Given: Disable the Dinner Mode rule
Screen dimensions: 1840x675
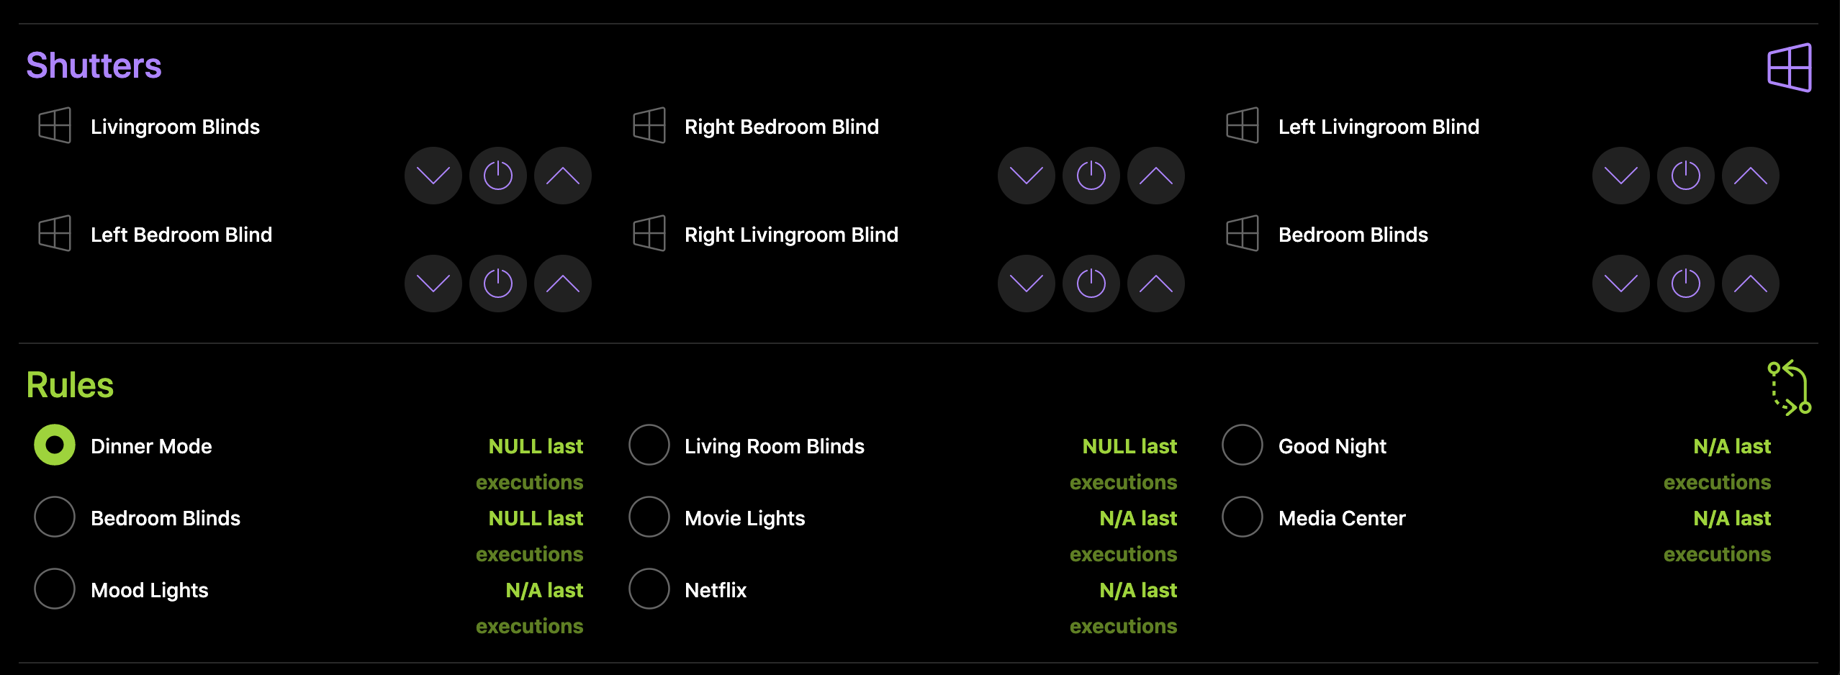Looking at the screenshot, I should click(x=55, y=445).
